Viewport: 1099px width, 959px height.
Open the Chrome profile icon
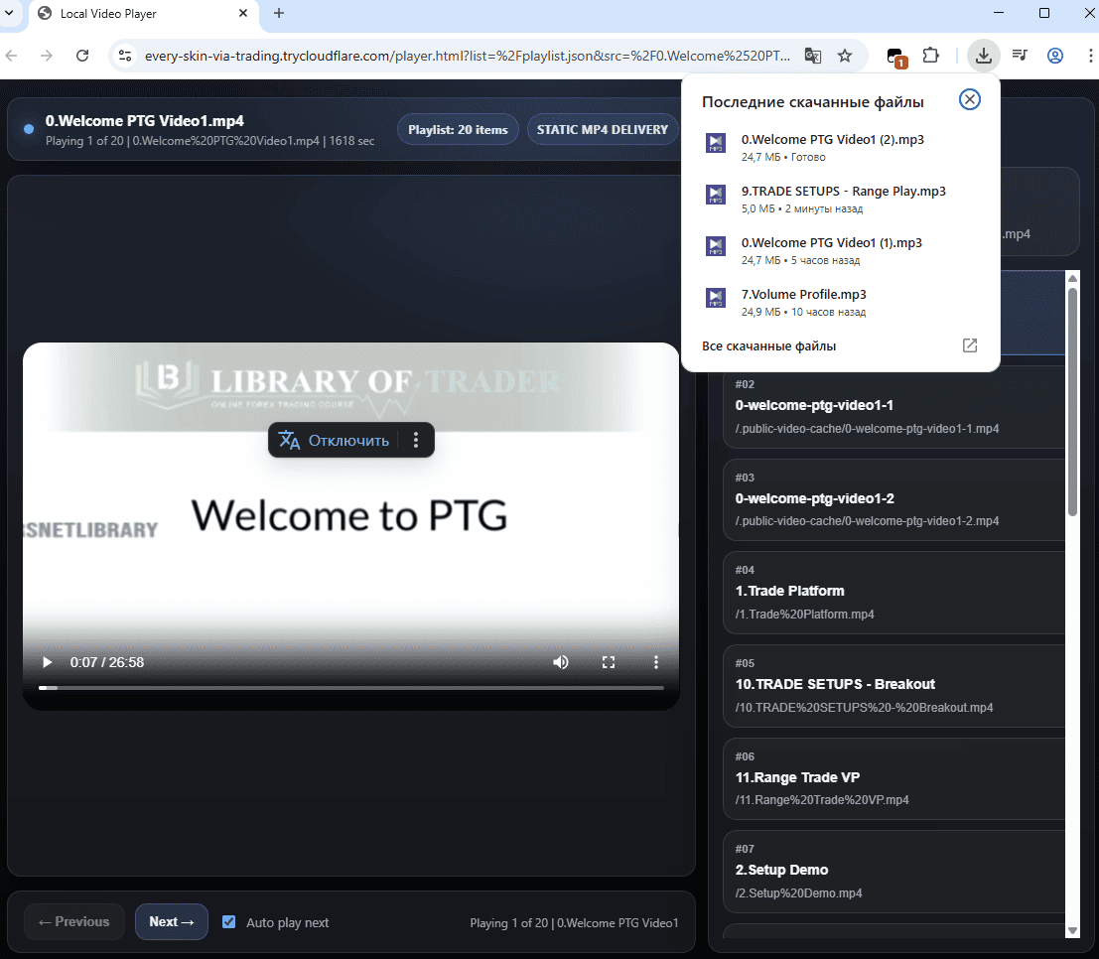tap(1055, 56)
